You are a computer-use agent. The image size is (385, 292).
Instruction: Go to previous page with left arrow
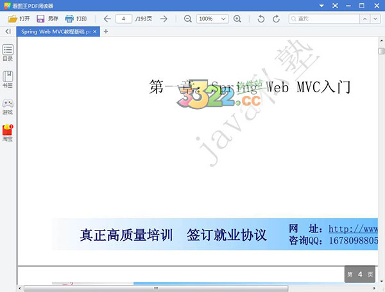pos(107,19)
